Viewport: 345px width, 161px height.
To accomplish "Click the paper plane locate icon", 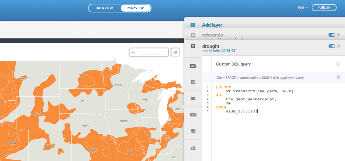I will 175,52.
